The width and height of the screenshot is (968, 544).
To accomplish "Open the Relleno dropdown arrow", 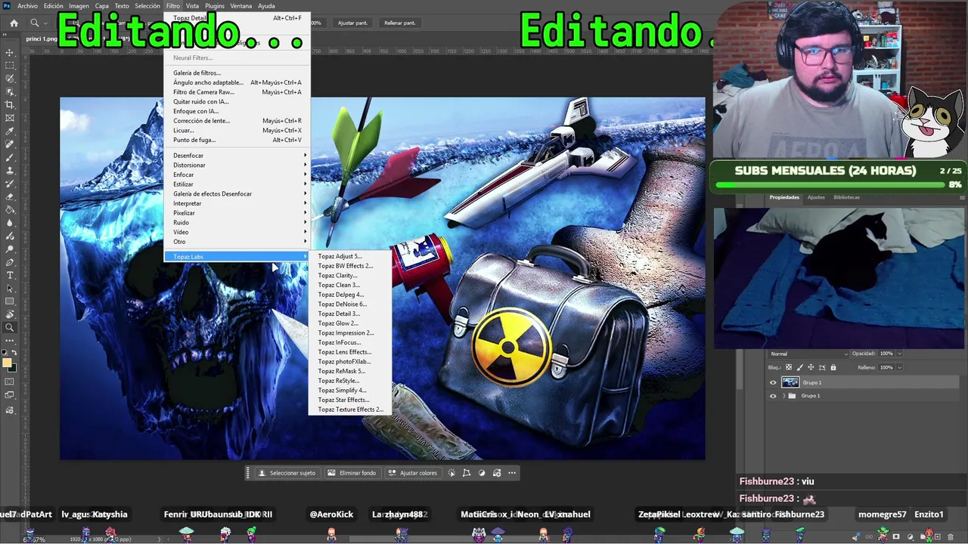I will (900, 368).
